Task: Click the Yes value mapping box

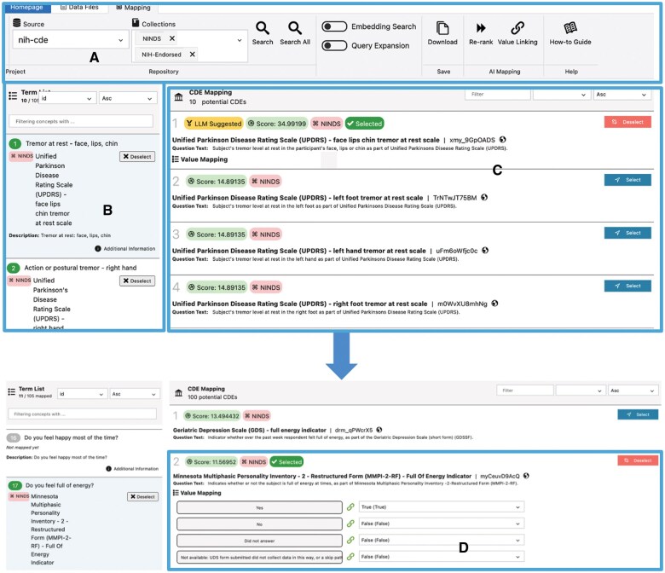Action: coord(259,507)
